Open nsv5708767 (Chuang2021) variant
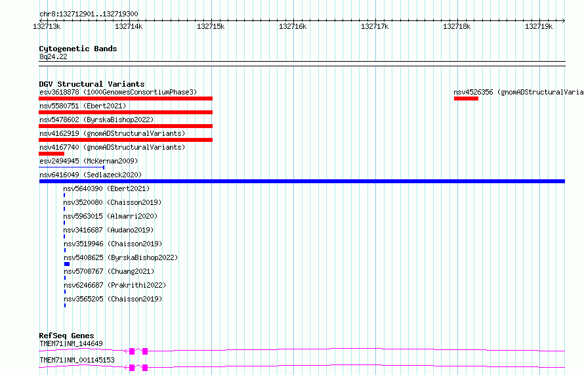 coord(109,271)
